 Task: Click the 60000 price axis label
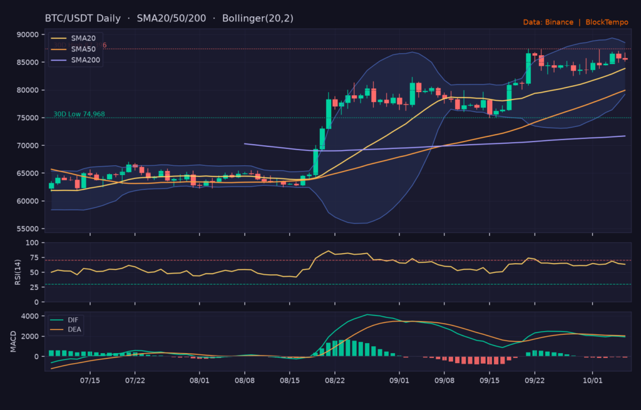[x=28, y=201]
